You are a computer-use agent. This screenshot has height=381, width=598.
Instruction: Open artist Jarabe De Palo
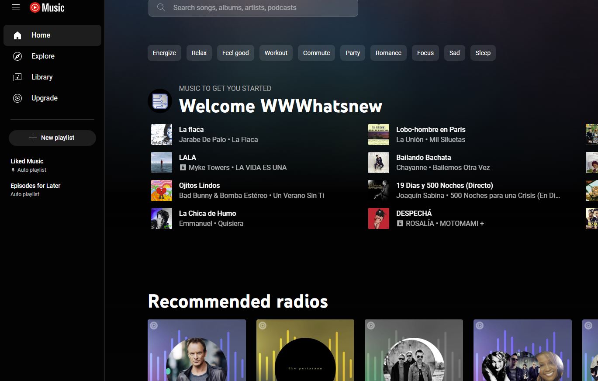[203, 140]
